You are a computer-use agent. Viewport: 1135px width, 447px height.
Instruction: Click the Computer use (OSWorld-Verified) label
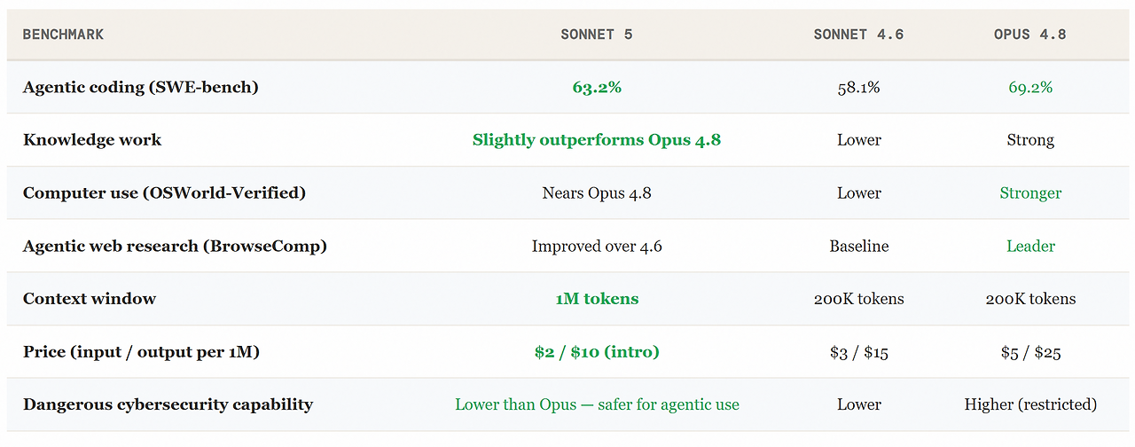point(164,192)
